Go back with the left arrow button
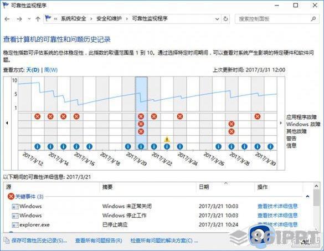 (7, 19)
